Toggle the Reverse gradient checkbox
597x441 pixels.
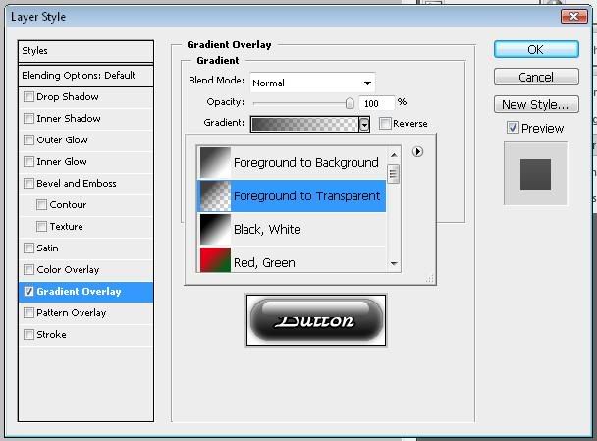click(x=385, y=124)
